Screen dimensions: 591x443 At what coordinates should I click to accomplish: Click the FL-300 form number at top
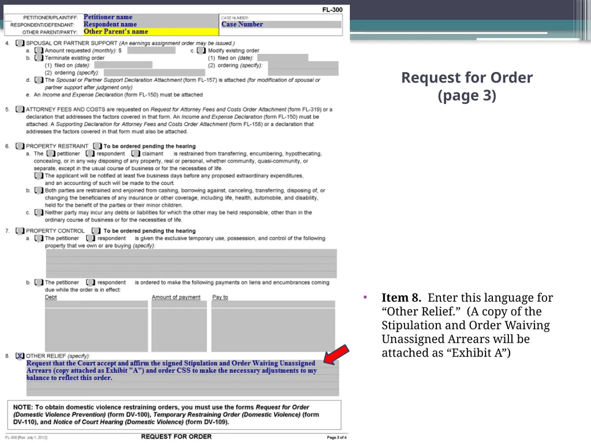pos(332,10)
